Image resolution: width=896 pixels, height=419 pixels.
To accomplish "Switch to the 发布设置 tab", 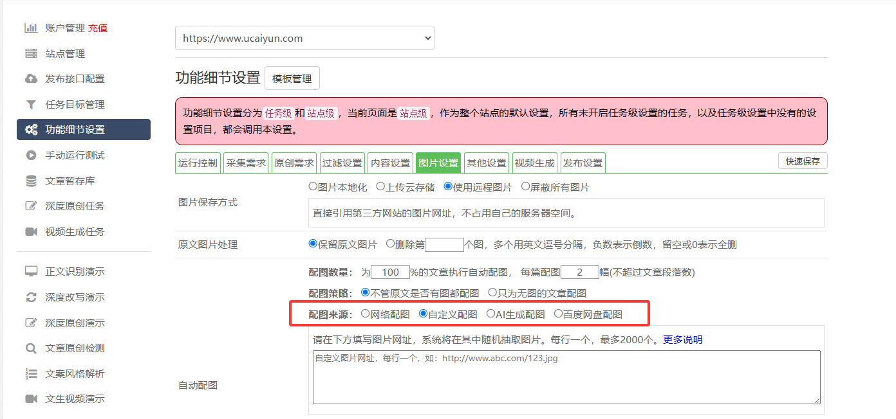I will pos(583,163).
